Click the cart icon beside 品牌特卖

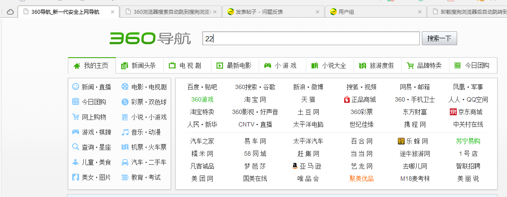410,66
